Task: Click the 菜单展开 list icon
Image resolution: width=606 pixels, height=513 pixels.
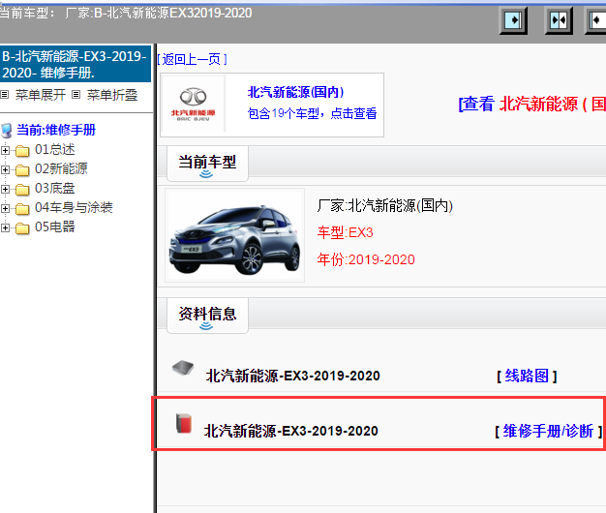Action: point(5,94)
